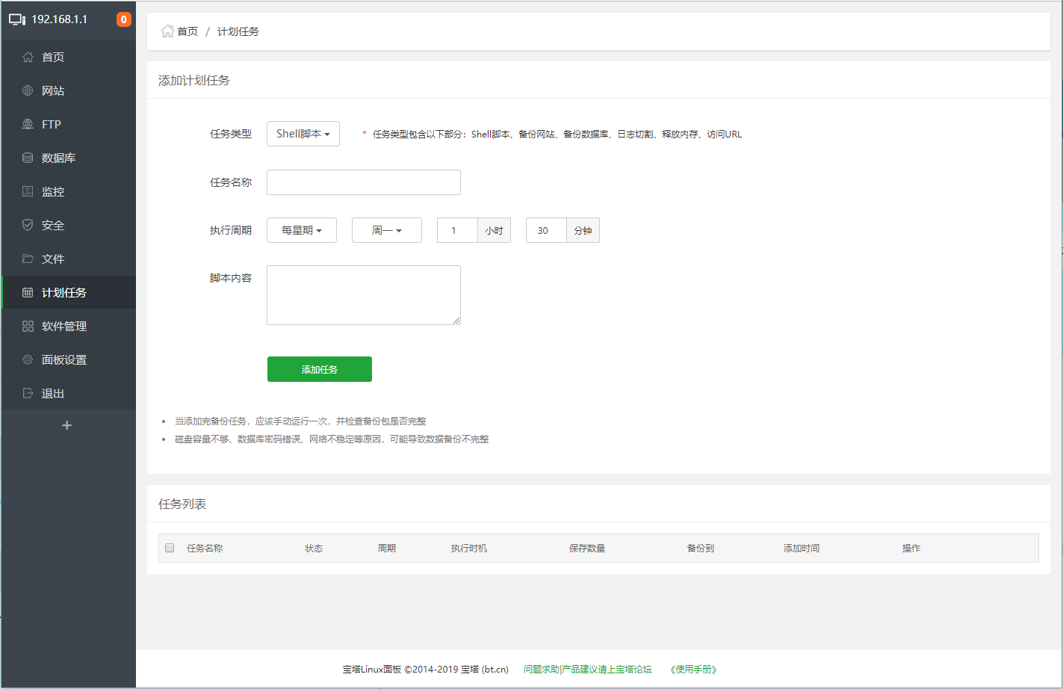Screen dimensions: 1063x689
Task: Click 计划任务 in the breadcrumb trail
Action: click(x=238, y=31)
